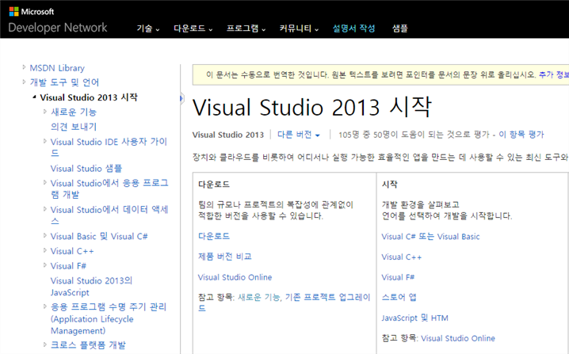Open 새로운 기능 in sidebar
Viewport: 569px width, 354px height.
(74, 112)
